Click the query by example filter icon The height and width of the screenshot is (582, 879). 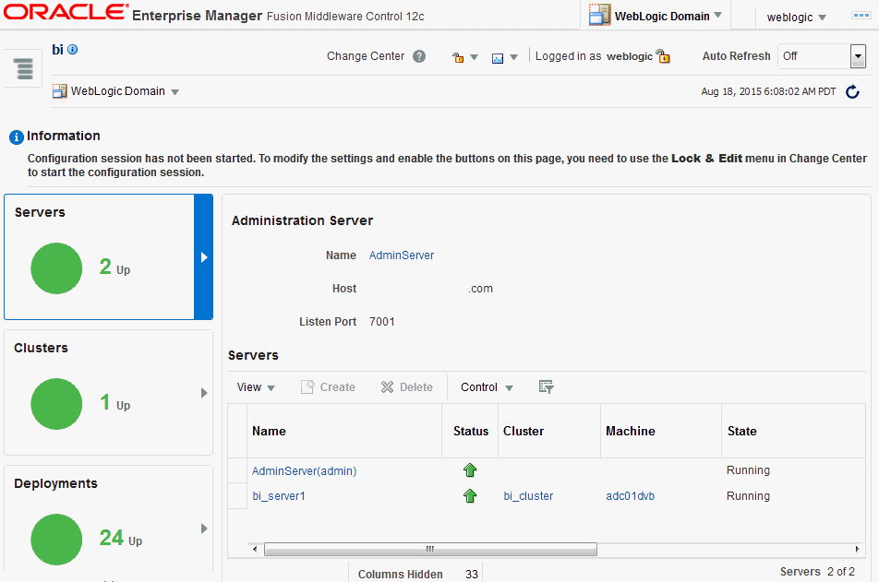[546, 386]
